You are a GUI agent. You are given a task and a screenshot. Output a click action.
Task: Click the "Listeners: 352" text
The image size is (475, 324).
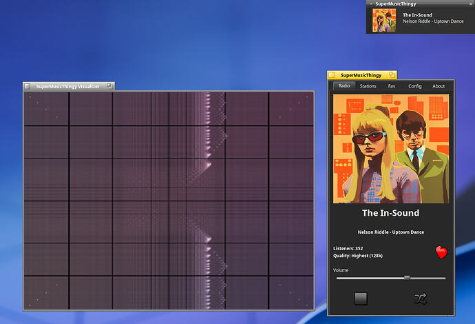pyautogui.click(x=348, y=248)
